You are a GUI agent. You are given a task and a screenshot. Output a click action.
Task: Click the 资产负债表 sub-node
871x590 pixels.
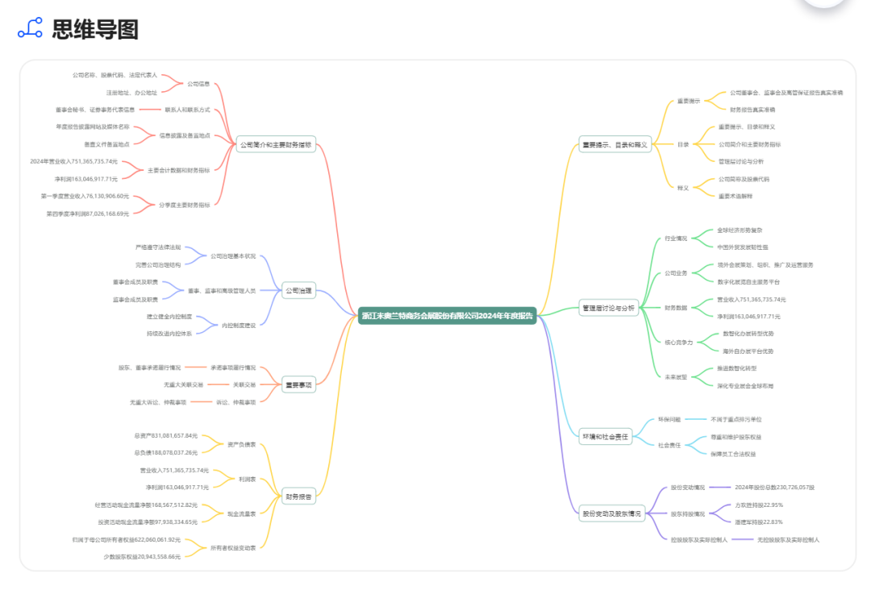click(x=242, y=445)
